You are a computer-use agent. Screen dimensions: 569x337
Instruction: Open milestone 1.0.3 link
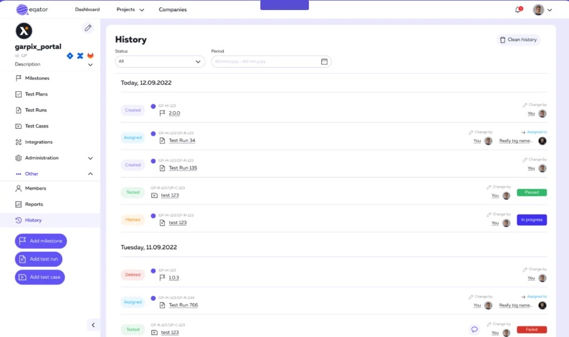(174, 278)
